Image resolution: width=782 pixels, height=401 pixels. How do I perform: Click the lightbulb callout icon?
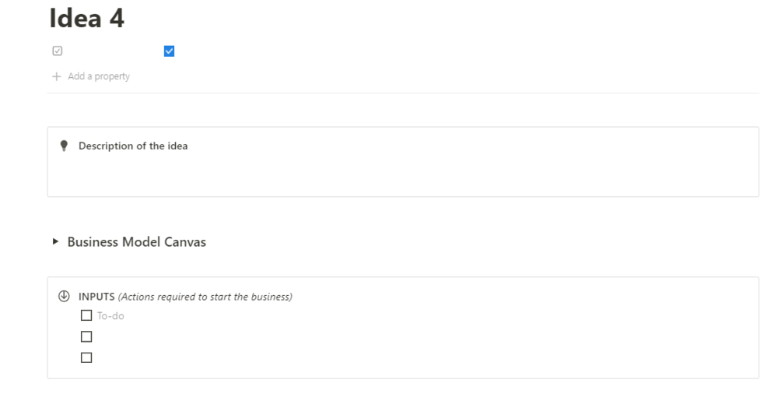(64, 146)
